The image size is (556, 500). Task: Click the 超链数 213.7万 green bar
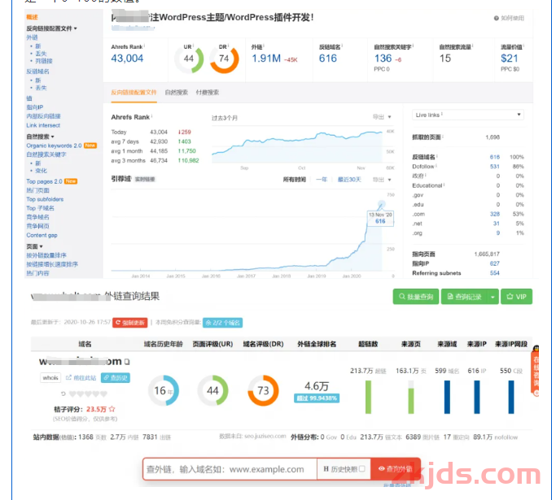(x=369, y=397)
